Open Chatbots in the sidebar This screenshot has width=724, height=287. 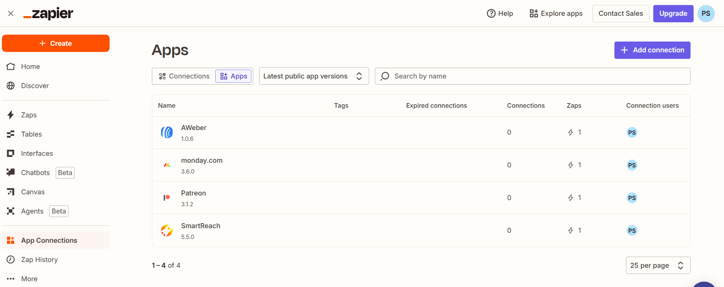click(x=56, y=173)
